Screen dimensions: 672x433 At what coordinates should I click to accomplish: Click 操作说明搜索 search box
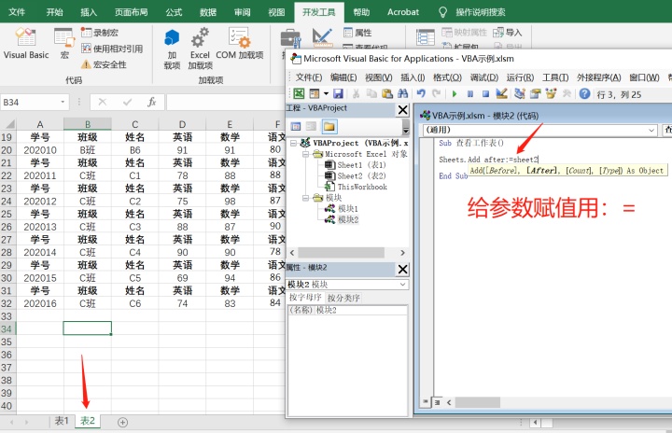480,12
